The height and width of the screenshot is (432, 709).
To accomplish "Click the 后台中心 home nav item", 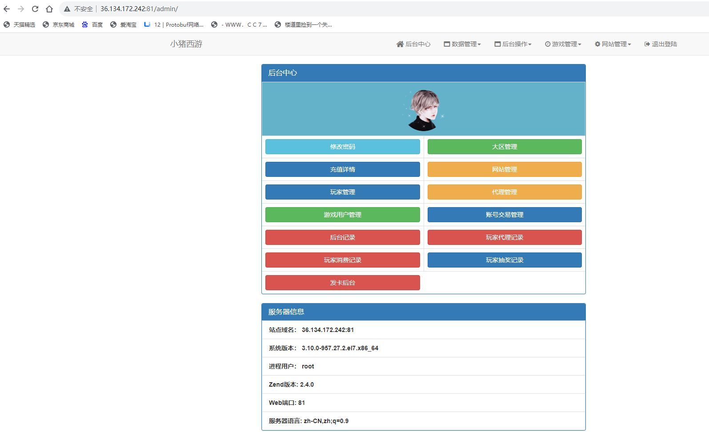I will pyautogui.click(x=413, y=44).
